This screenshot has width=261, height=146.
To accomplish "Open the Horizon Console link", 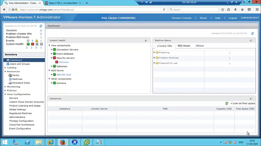I will pos(182,18).
